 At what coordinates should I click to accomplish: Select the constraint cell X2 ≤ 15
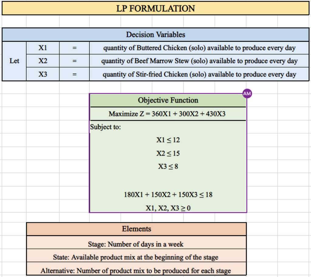coord(168,153)
